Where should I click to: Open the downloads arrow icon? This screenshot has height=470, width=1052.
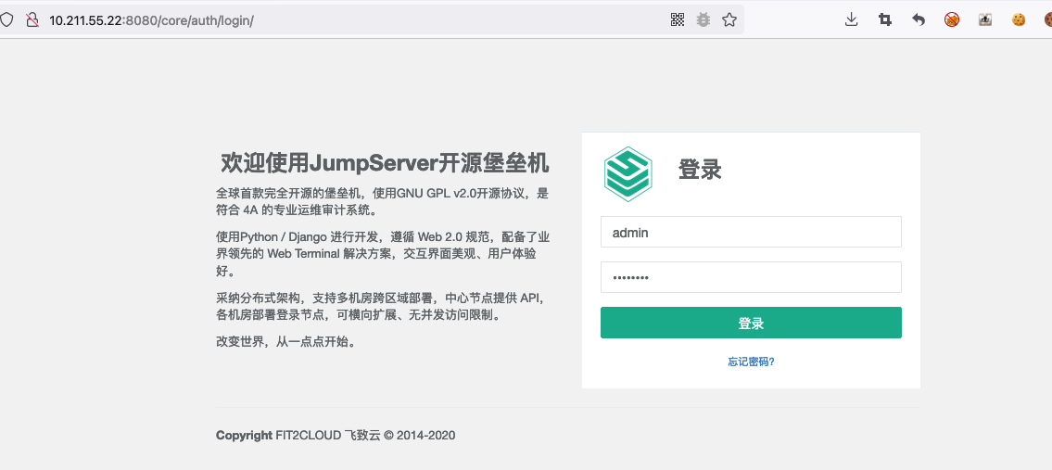coord(852,19)
